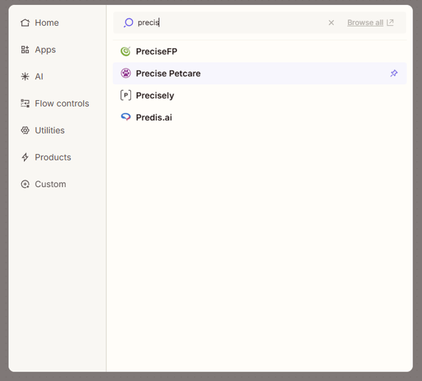The height and width of the screenshot is (381, 422).
Task: Click the search magnifier icon
Action: pos(128,23)
